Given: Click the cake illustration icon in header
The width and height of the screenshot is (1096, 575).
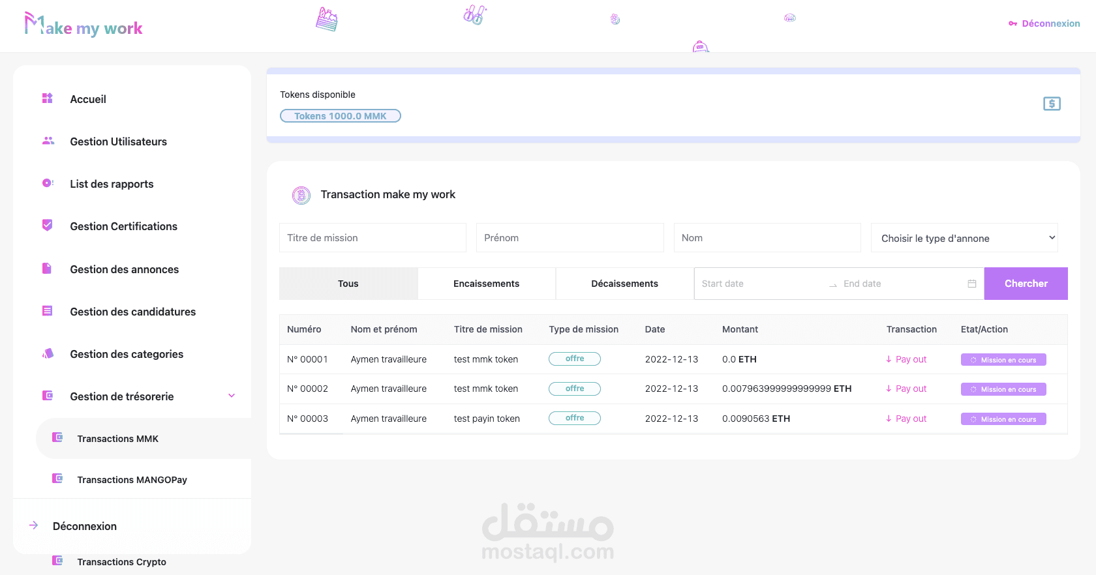Looking at the screenshot, I should click(x=327, y=20).
